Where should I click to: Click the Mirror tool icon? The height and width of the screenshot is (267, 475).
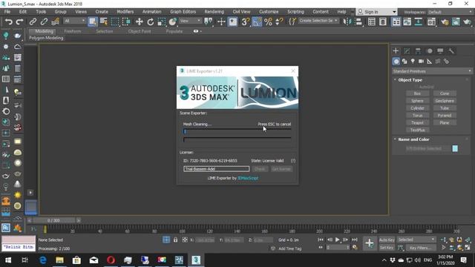[347, 22]
